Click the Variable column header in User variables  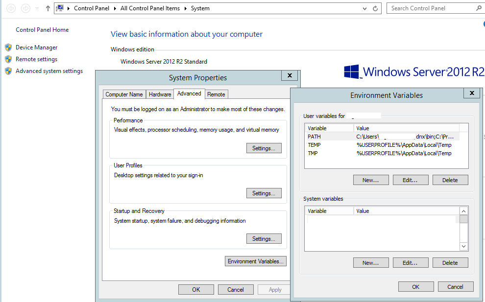329,128
